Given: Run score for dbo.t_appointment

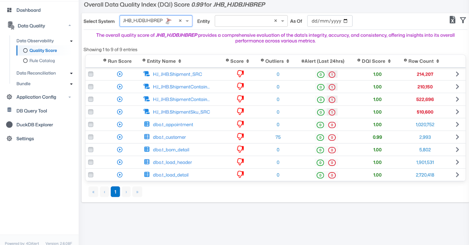Looking at the screenshot, I should [x=120, y=125].
